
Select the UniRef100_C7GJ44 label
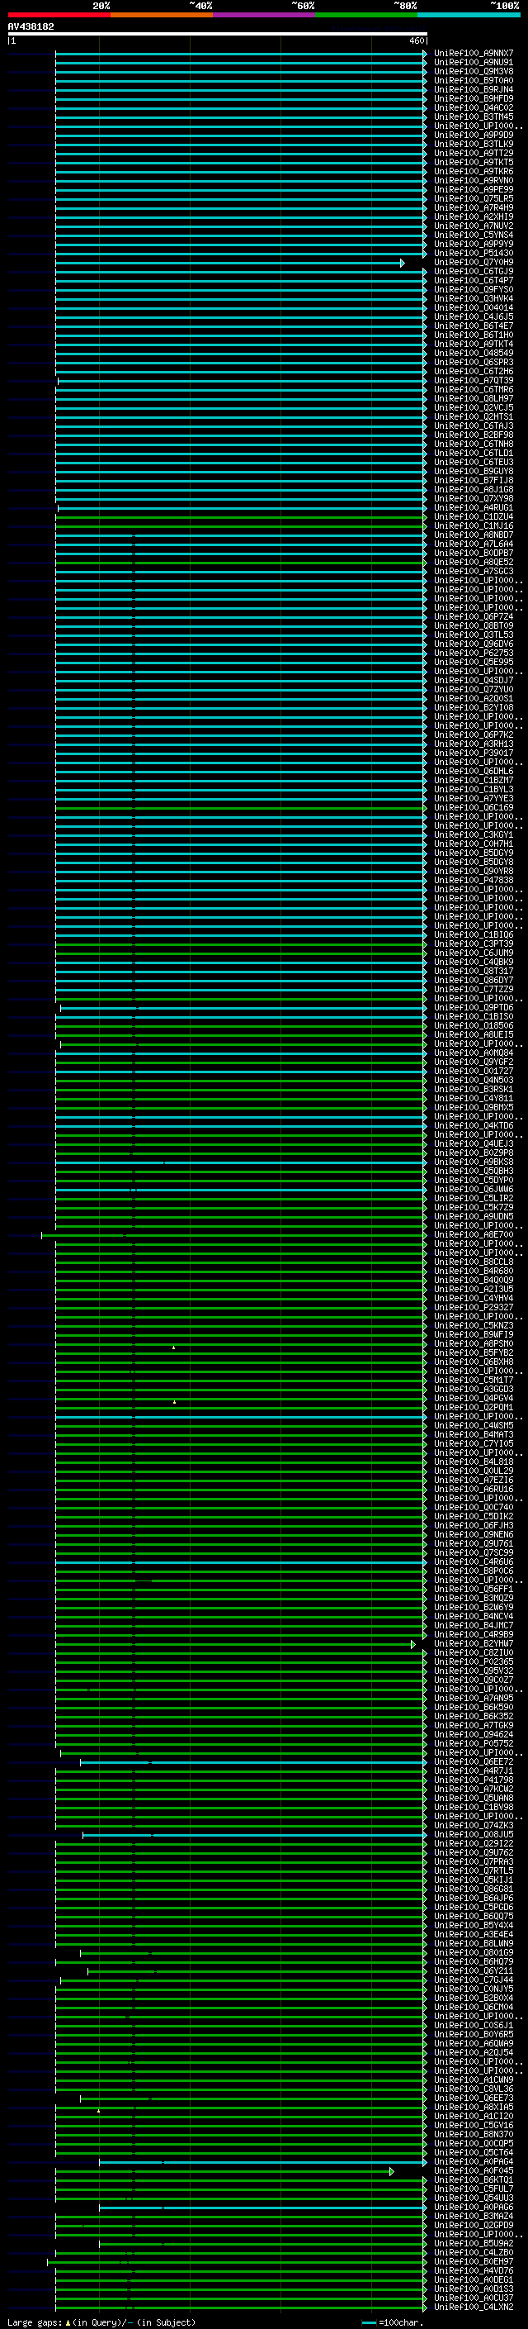click(473, 1979)
